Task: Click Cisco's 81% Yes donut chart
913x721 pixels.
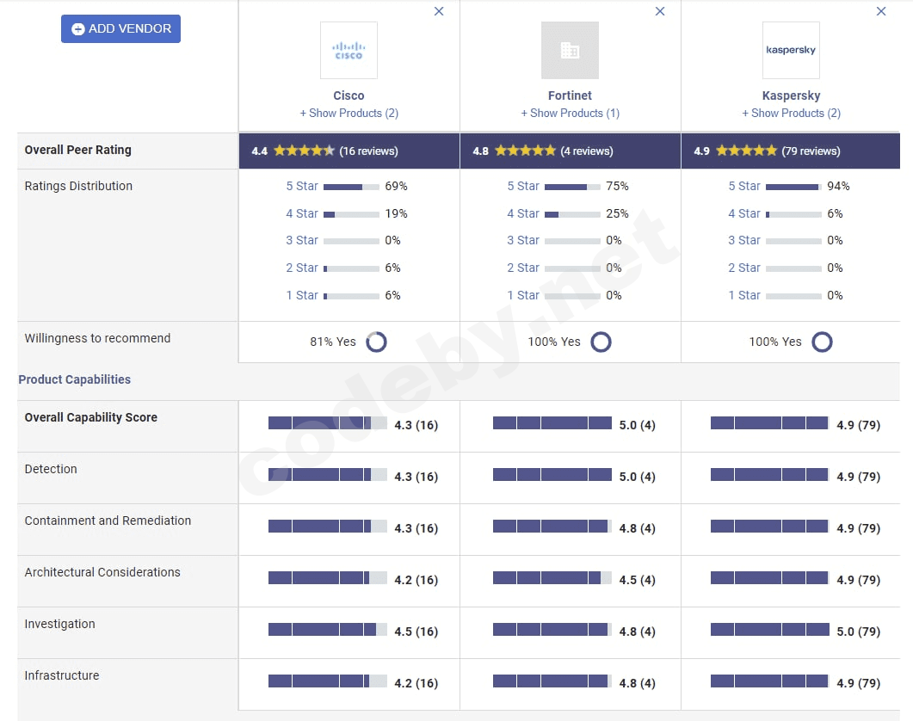Action: pos(376,342)
